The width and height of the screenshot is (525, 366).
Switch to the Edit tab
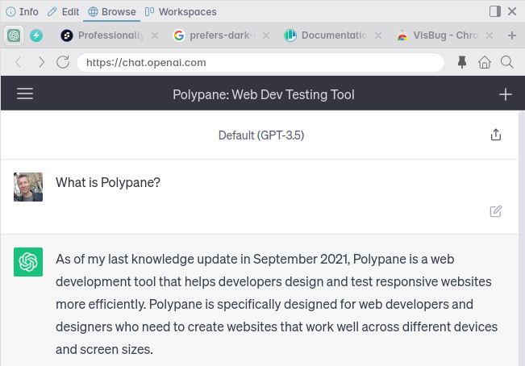(63, 12)
